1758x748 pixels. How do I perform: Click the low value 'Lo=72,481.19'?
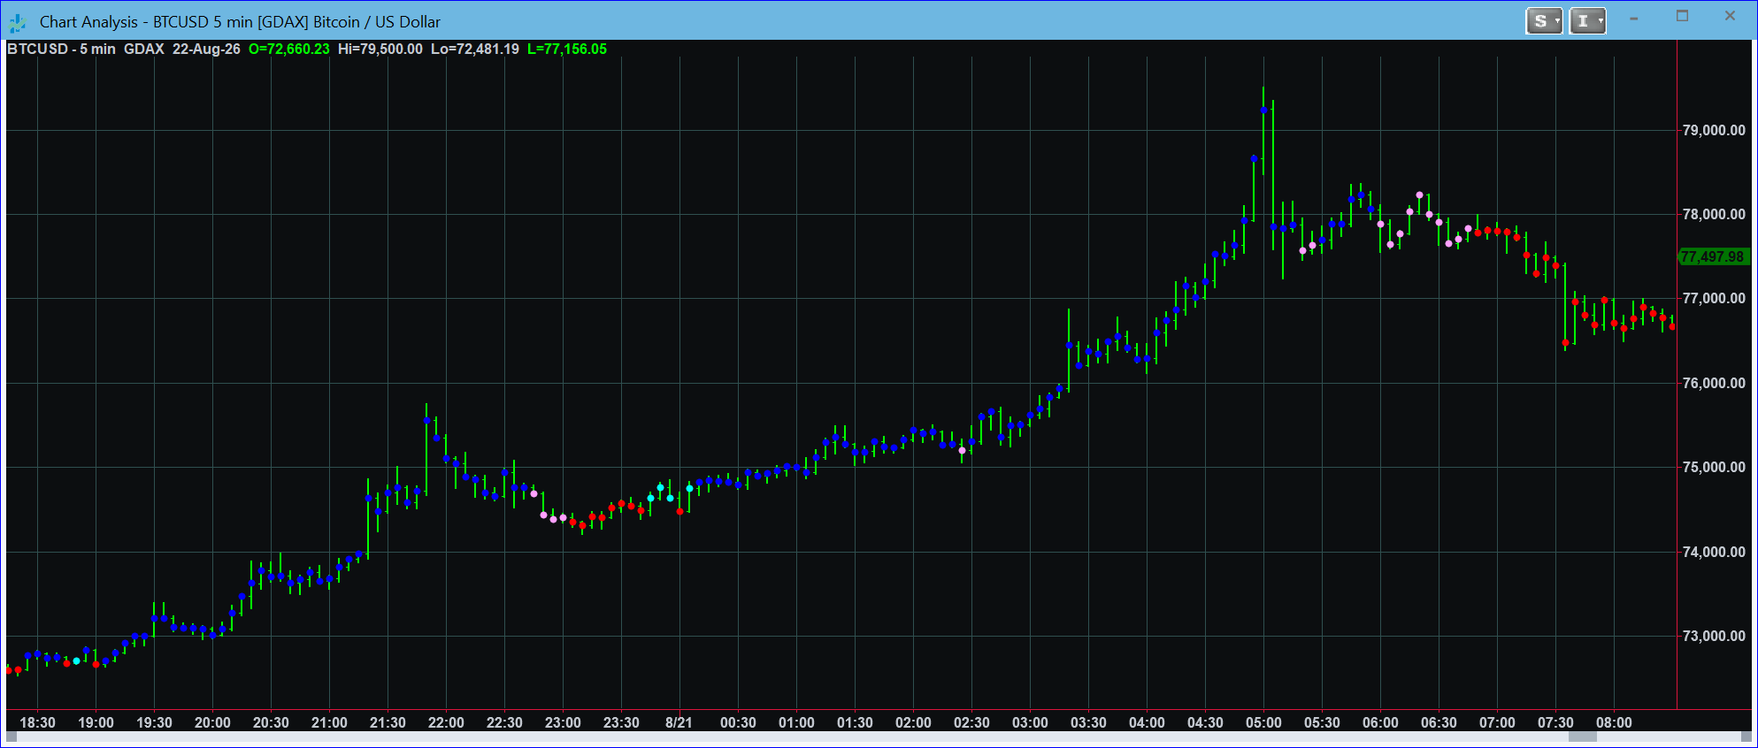coord(475,50)
